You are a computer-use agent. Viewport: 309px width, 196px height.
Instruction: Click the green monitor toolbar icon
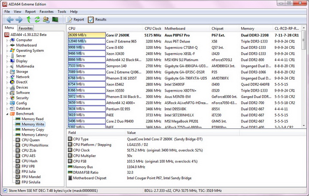[x=55, y=19]
